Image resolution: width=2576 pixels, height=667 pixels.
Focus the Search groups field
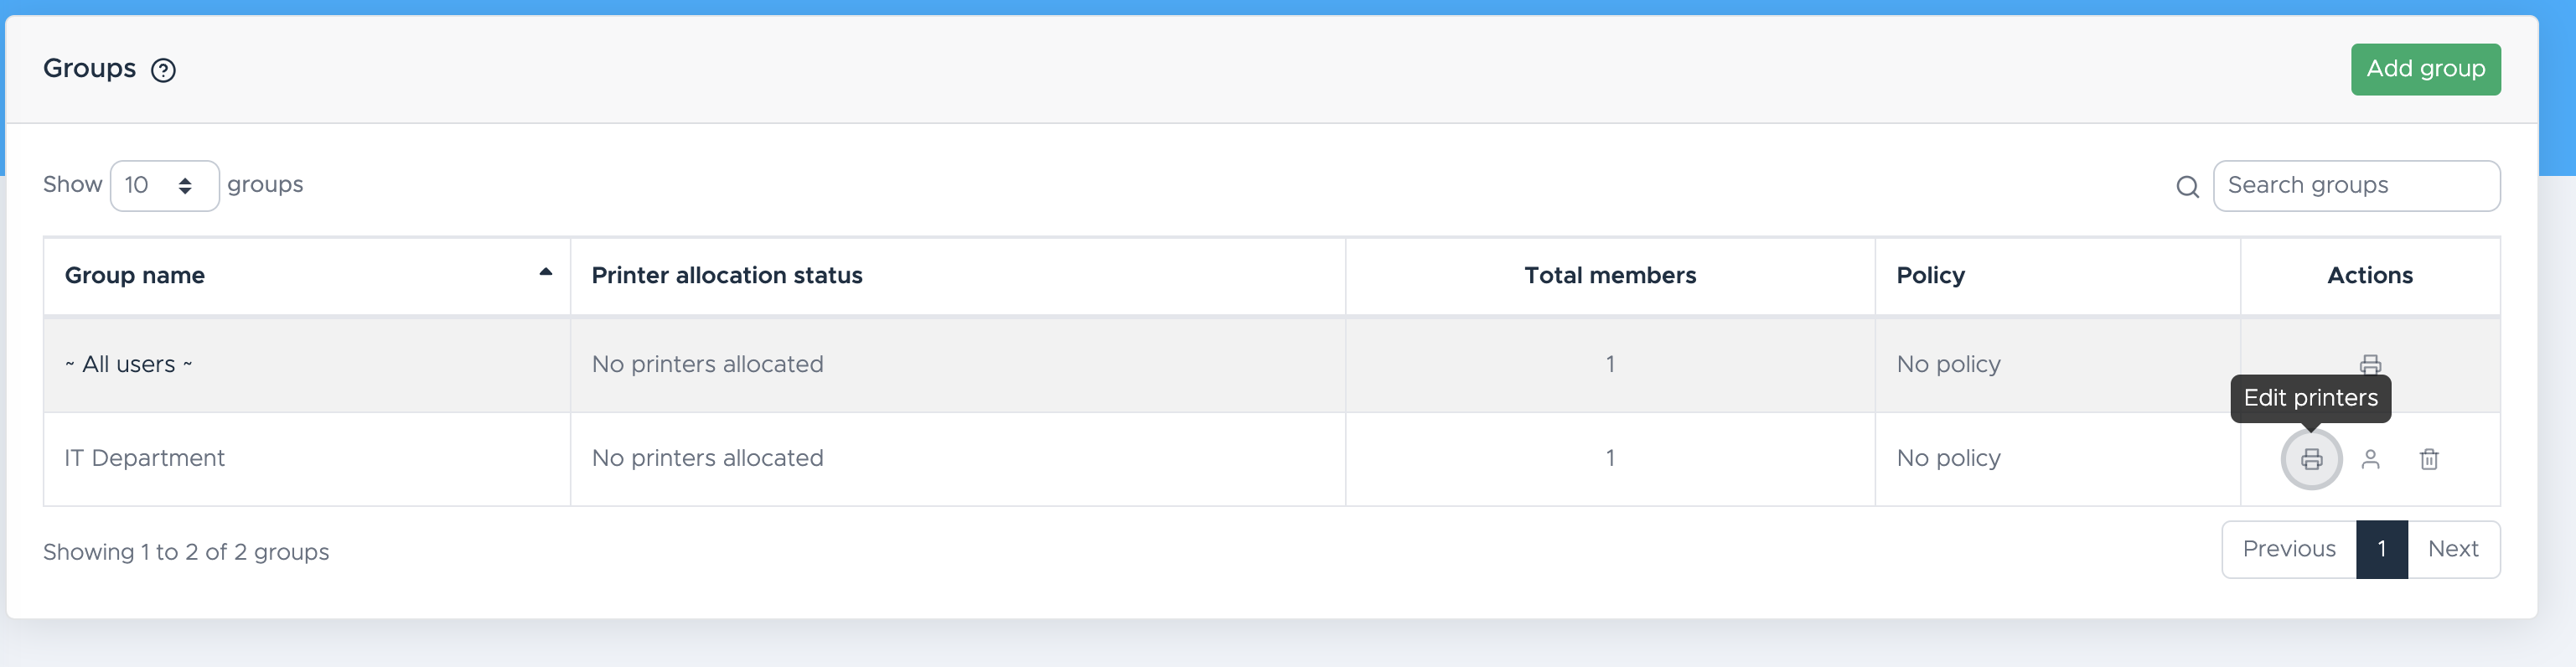click(x=2356, y=185)
